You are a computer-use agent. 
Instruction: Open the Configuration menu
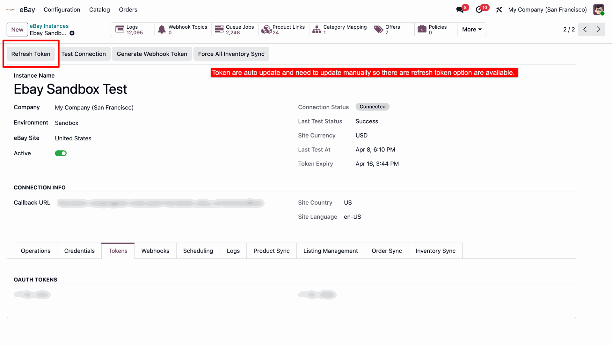62,10
